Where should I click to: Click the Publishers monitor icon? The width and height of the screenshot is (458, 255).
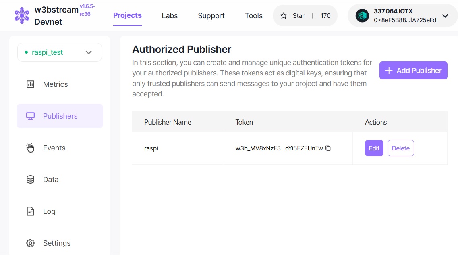pyautogui.click(x=30, y=116)
